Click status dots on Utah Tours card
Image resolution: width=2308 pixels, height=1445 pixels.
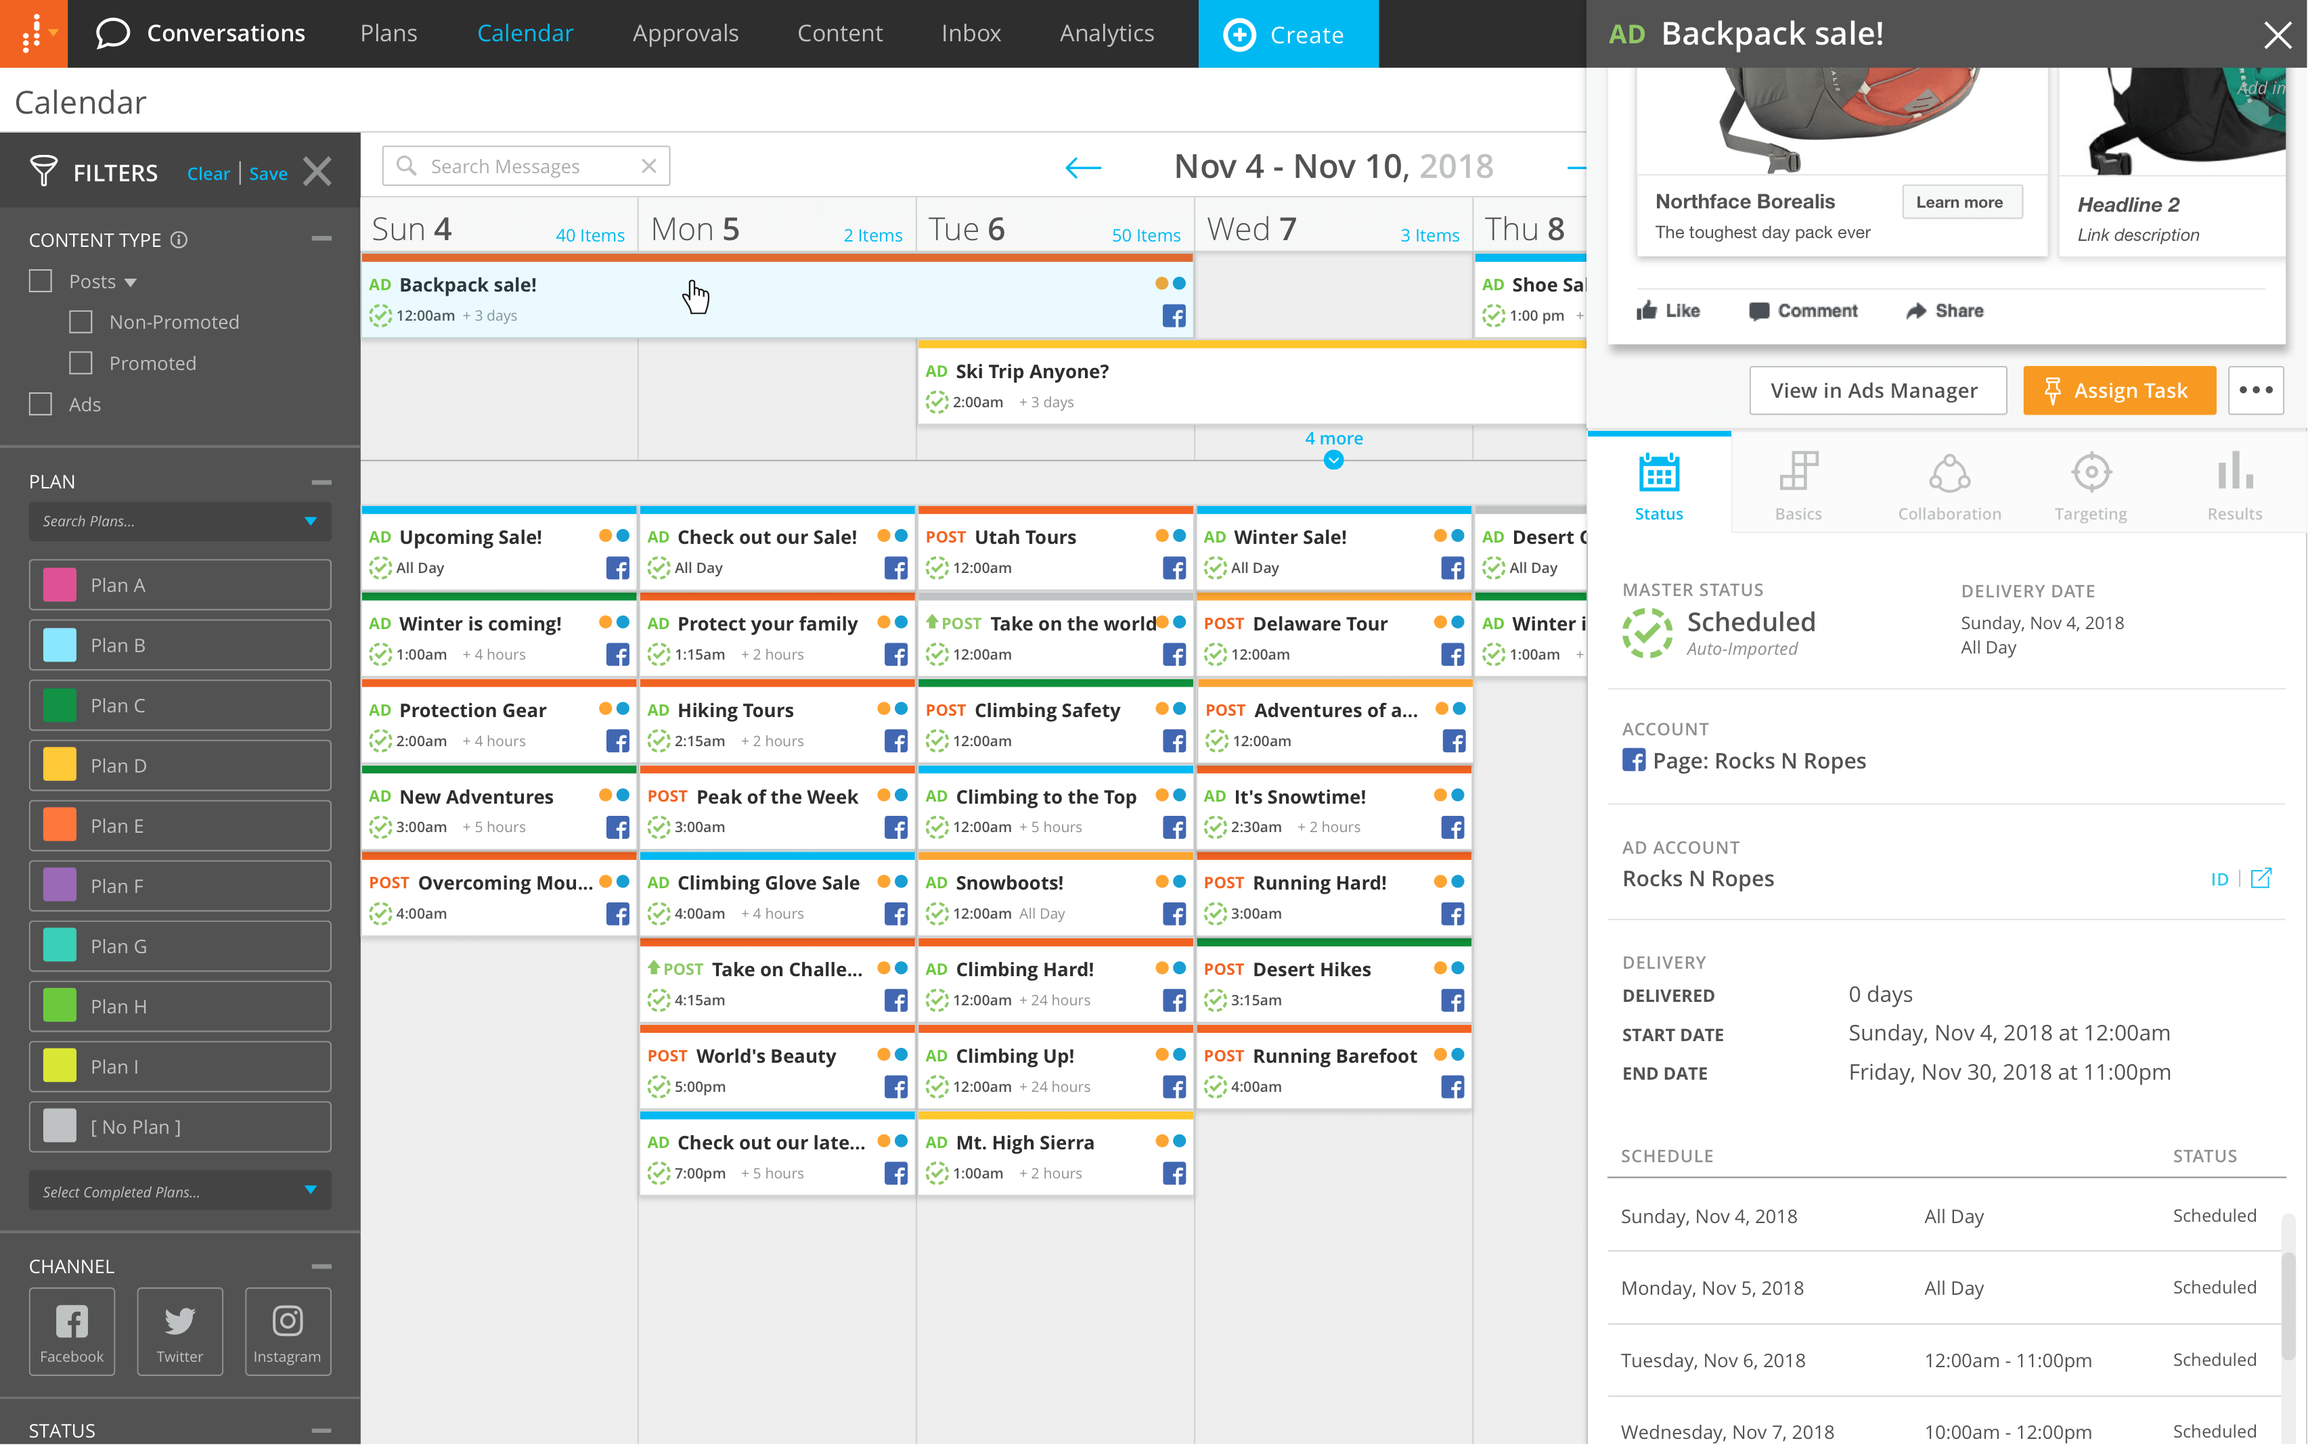coord(1171,536)
